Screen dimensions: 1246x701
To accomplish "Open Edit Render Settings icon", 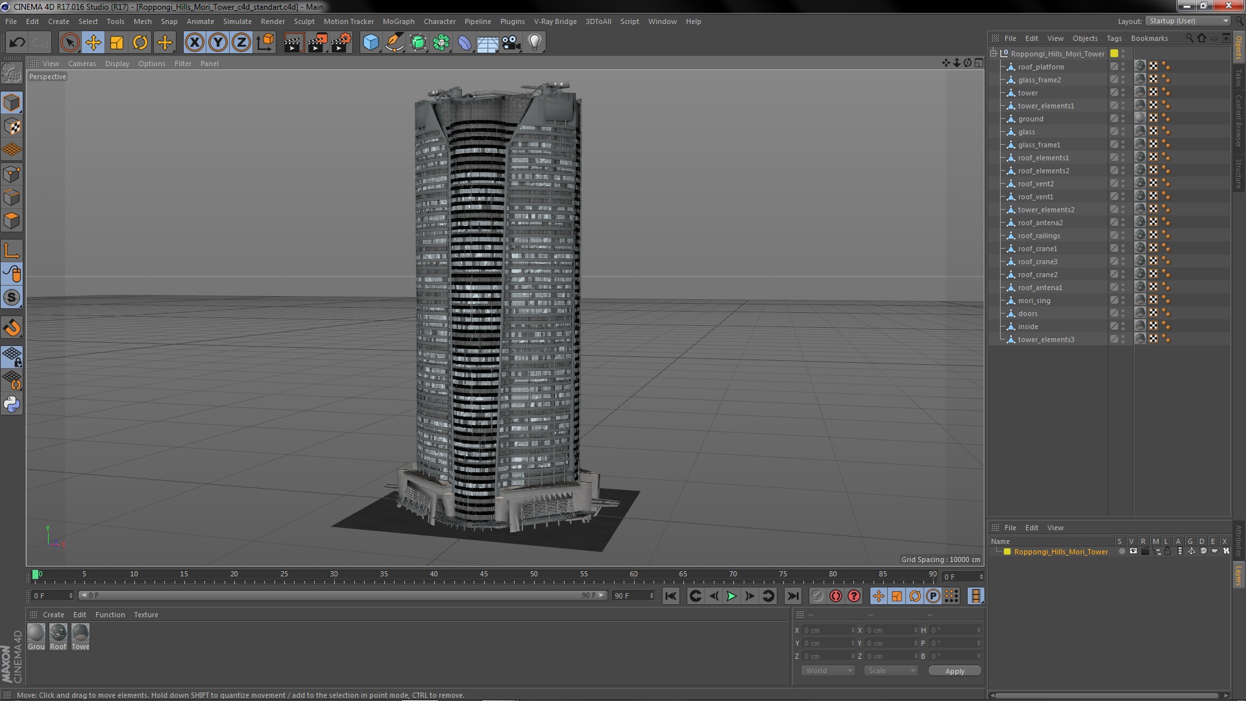I will coord(341,43).
